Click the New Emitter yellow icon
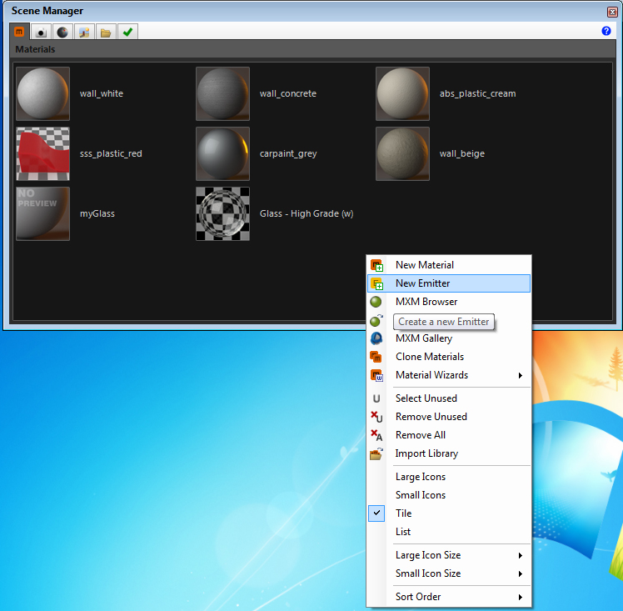Screen dimensions: 623x611 tap(376, 283)
